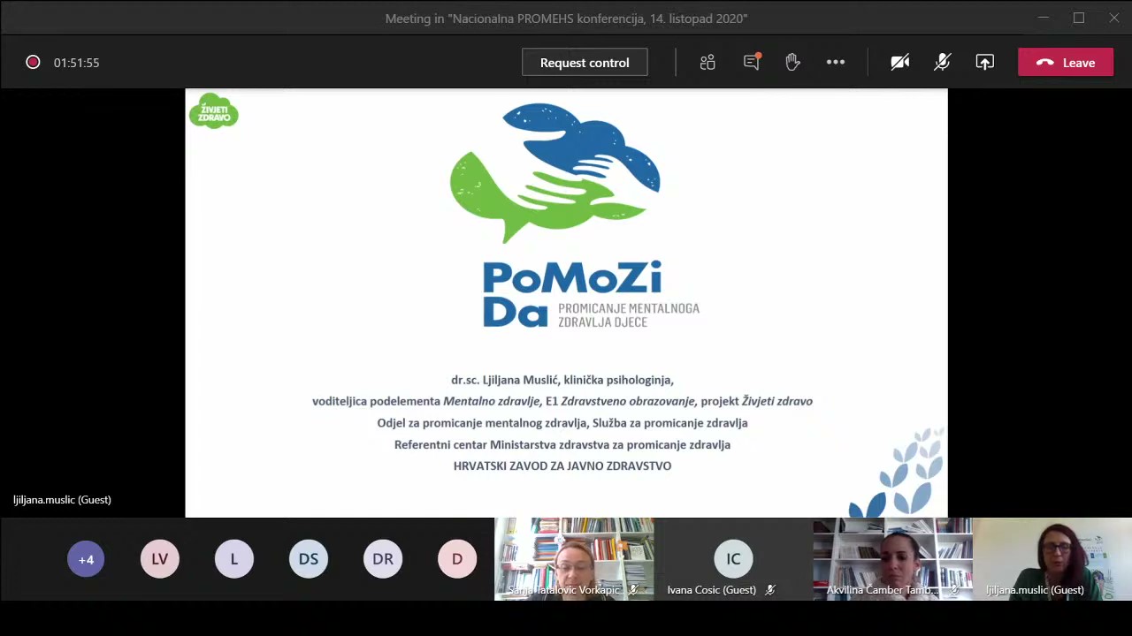Click muted mic icon next to Ivana Cosic
The image size is (1132, 636).
tap(770, 590)
